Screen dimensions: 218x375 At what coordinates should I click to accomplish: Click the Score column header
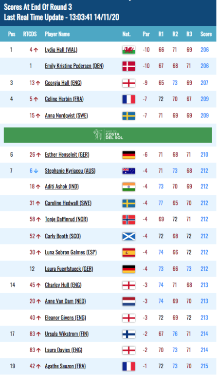206,34
